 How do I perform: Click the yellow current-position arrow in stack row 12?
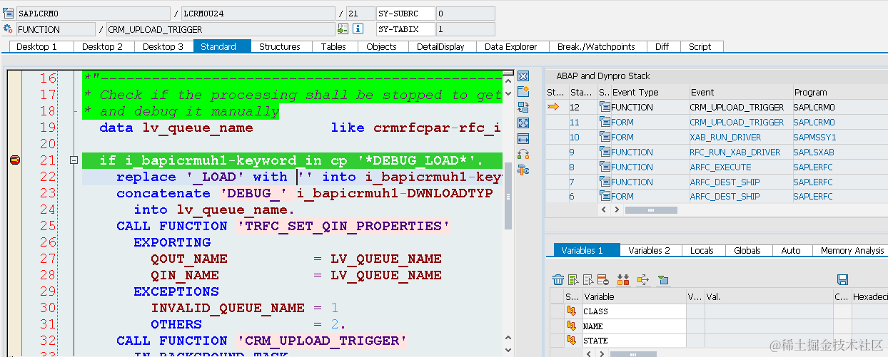(x=554, y=107)
